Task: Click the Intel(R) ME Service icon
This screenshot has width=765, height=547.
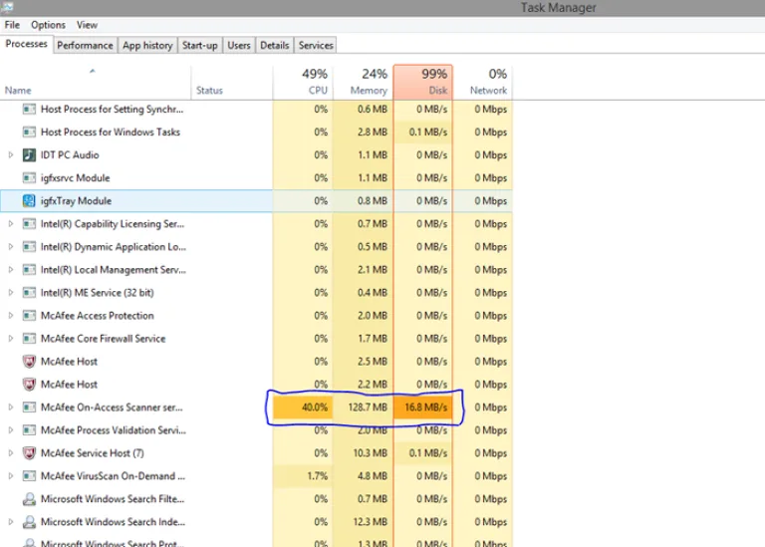Action: tap(29, 293)
